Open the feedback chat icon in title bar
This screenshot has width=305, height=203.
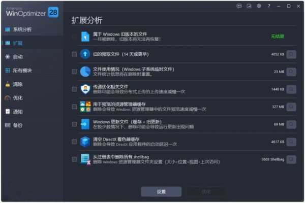click(x=239, y=6)
